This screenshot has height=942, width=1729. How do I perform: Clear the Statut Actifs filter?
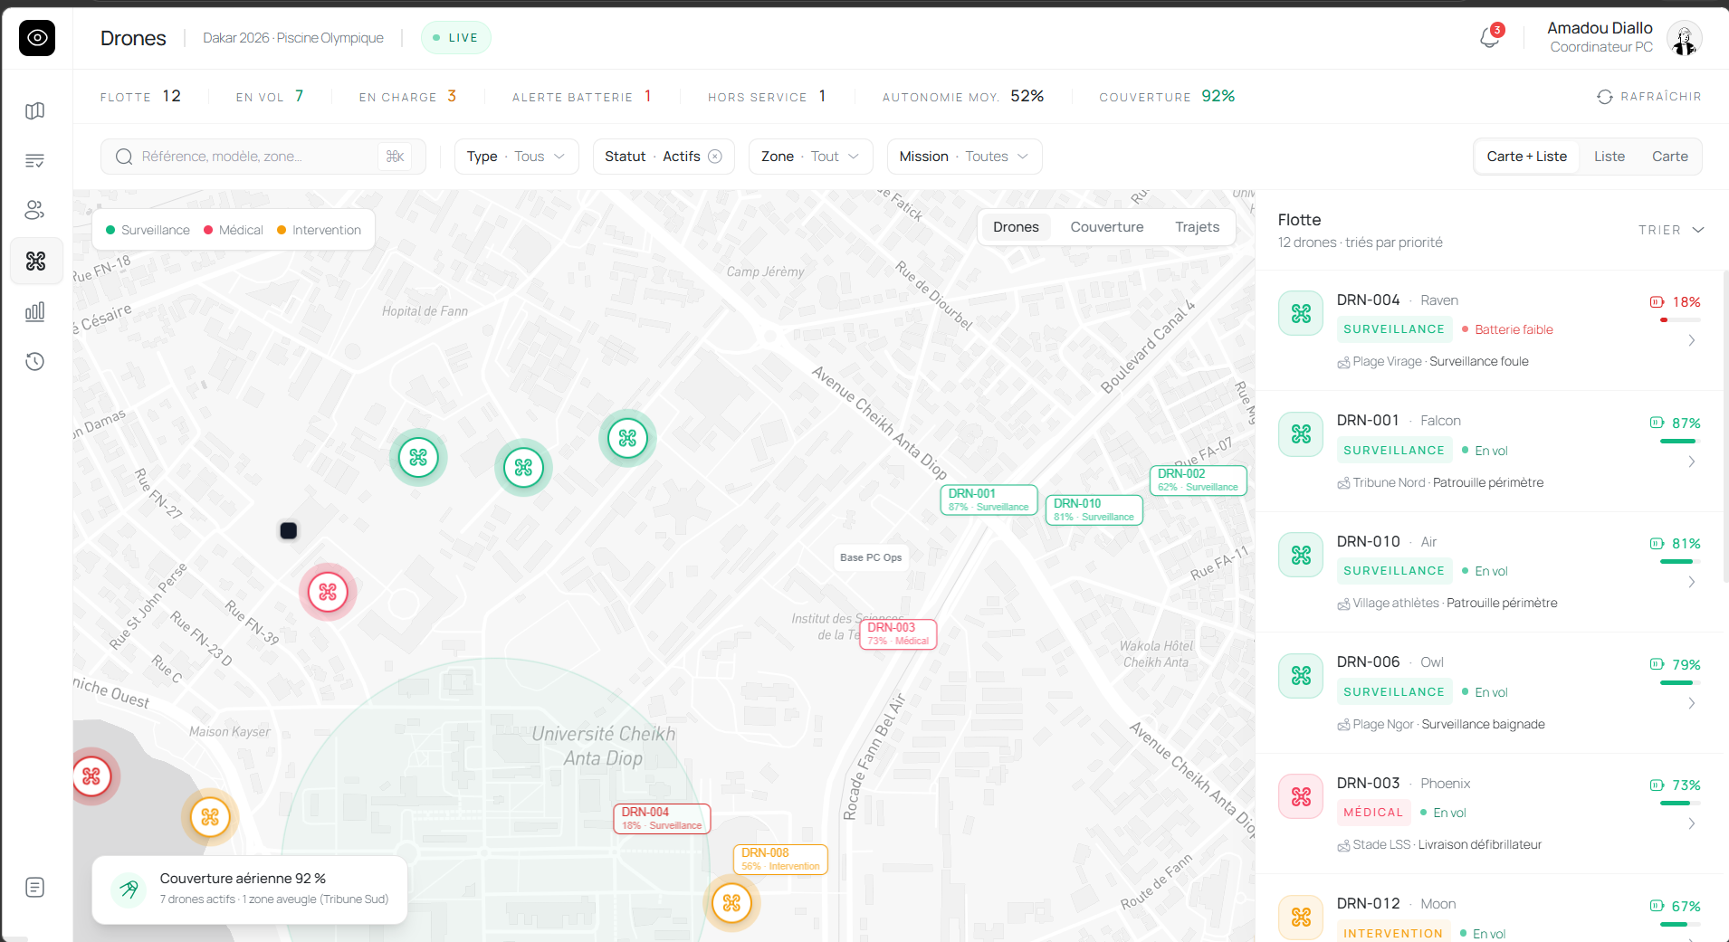(x=715, y=157)
